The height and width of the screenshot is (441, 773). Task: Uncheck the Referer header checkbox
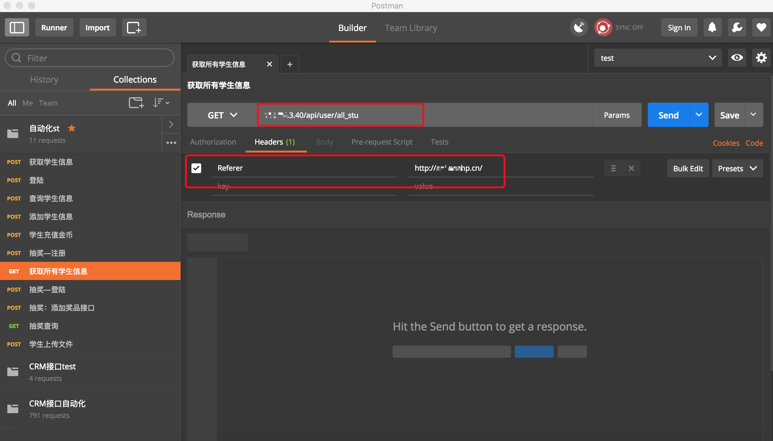196,168
